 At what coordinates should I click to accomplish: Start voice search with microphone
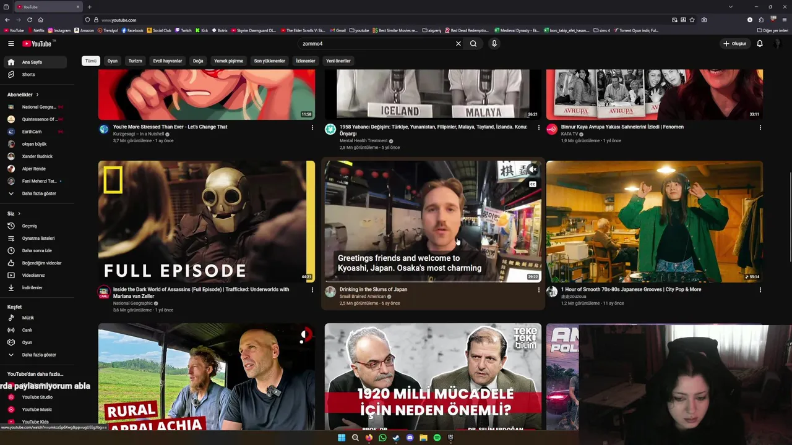pos(494,44)
